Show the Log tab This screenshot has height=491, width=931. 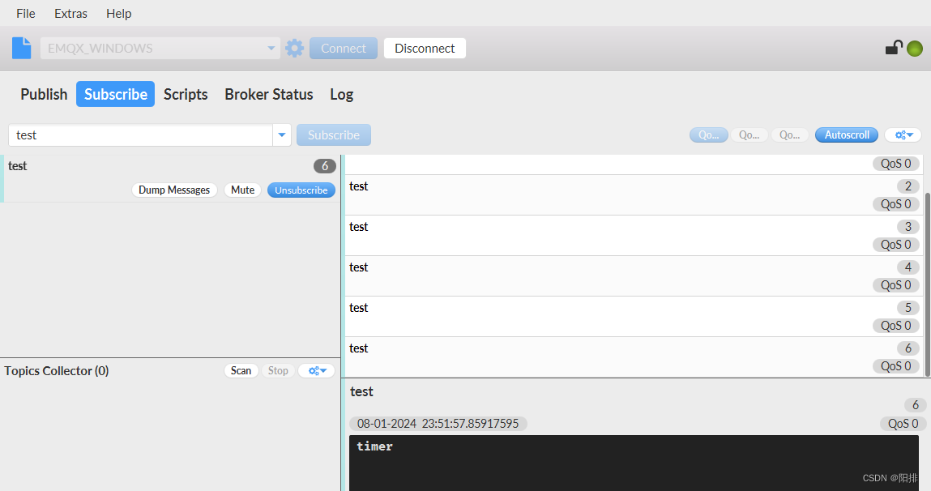(341, 95)
